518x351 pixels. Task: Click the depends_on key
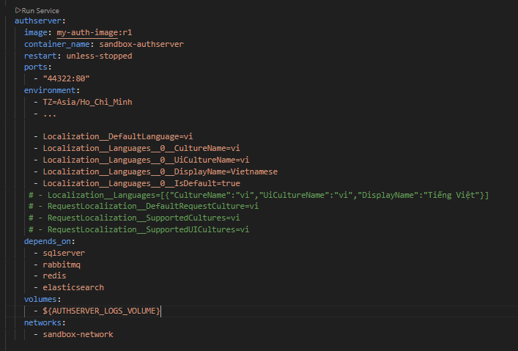[x=48, y=240]
